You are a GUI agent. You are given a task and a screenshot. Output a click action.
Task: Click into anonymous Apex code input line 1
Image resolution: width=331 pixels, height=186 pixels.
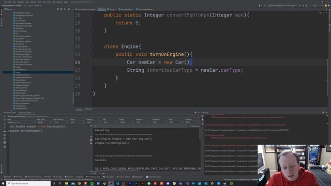click(x=38, y=127)
